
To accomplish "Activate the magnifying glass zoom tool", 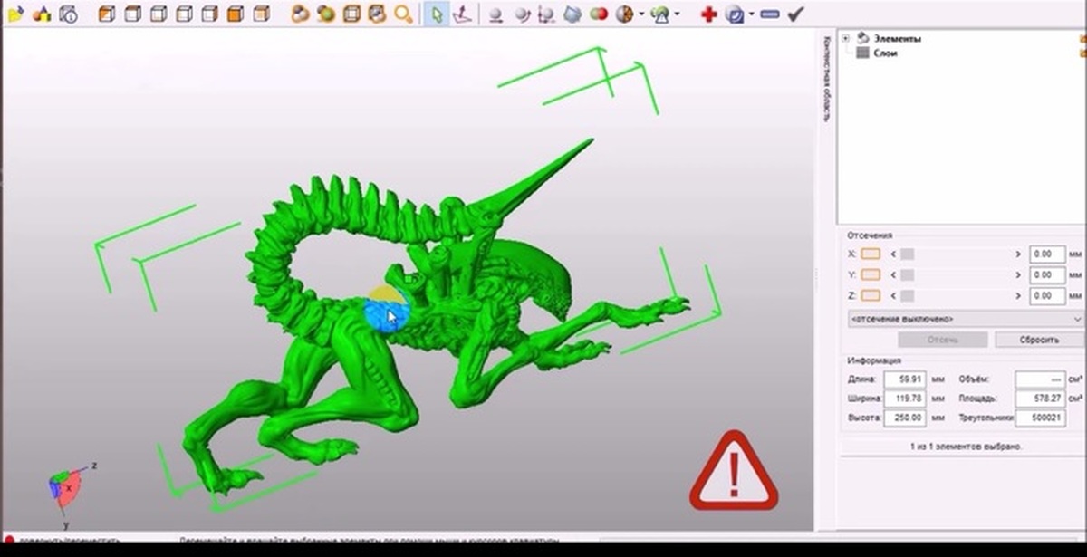I will [403, 14].
